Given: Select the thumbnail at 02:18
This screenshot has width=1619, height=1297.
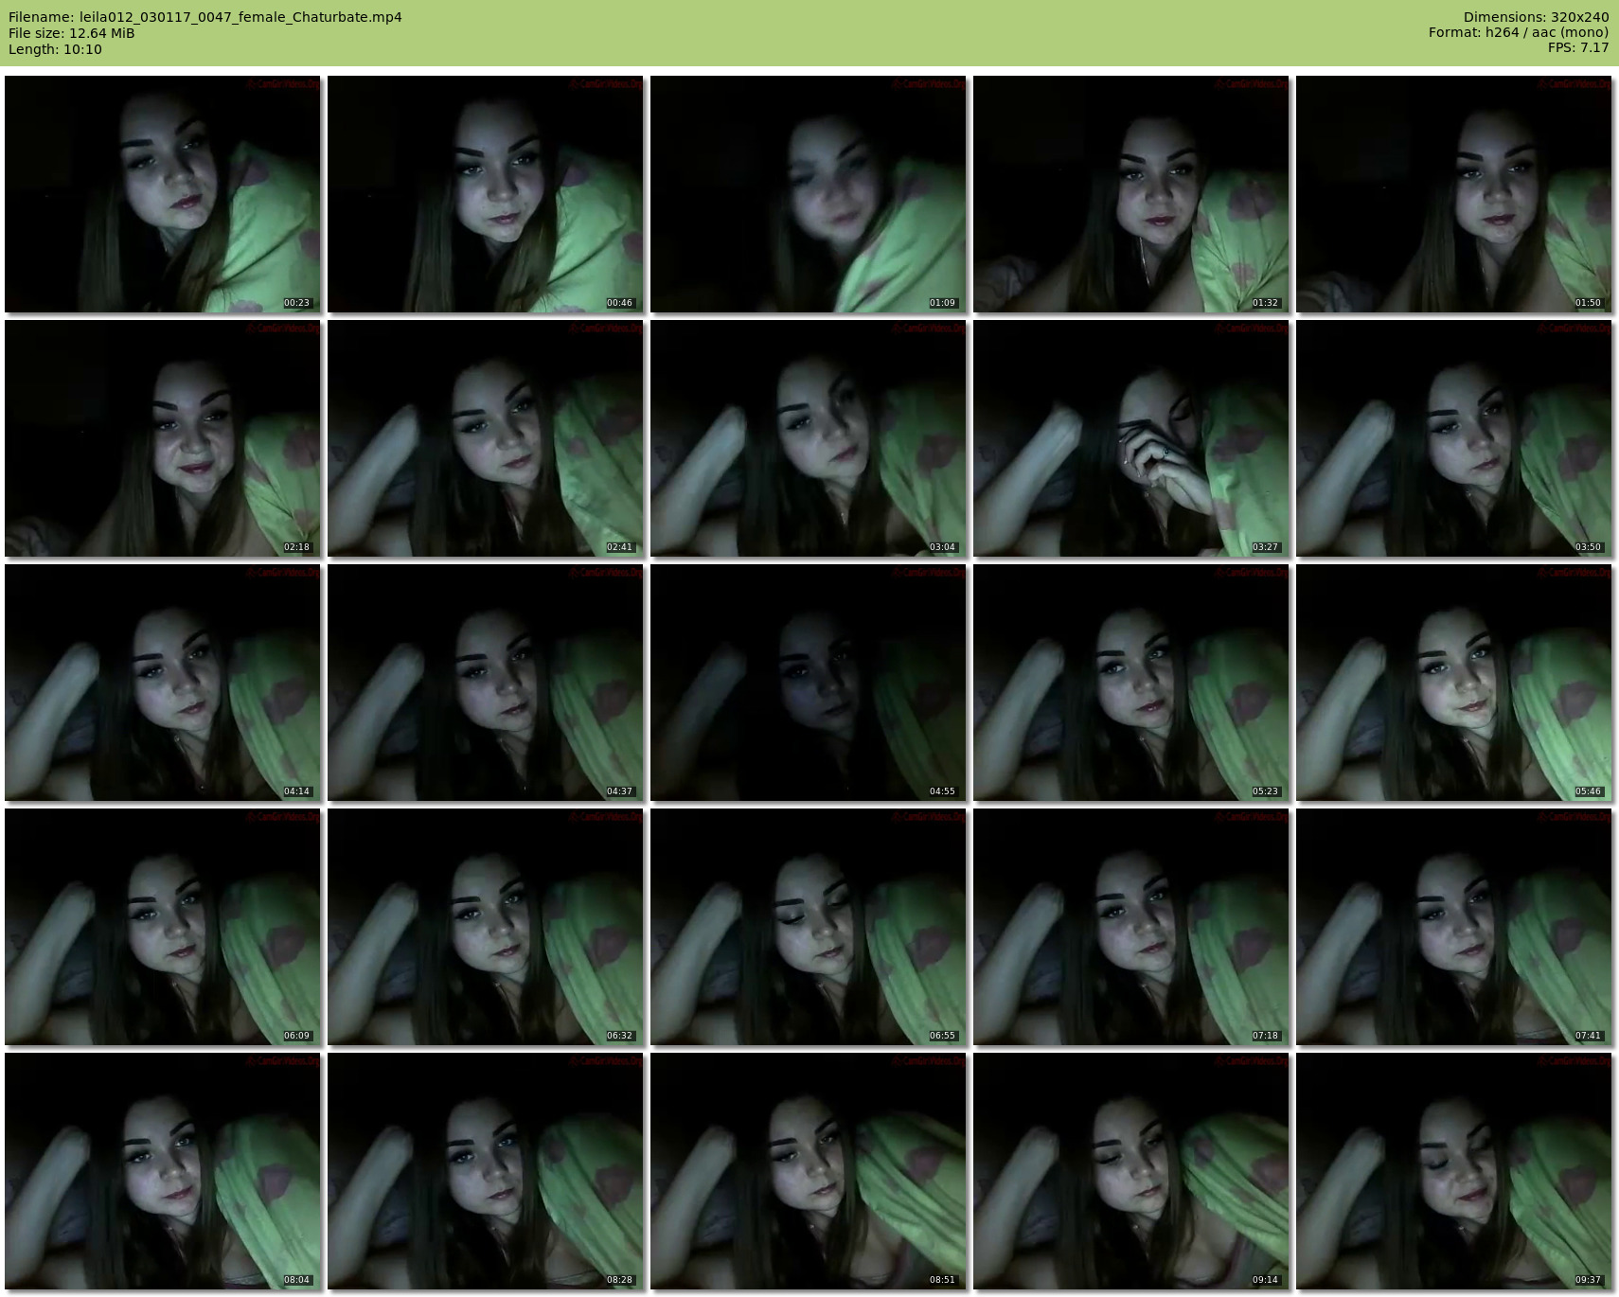Looking at the screenshot, I should click(x=163, y=438).
